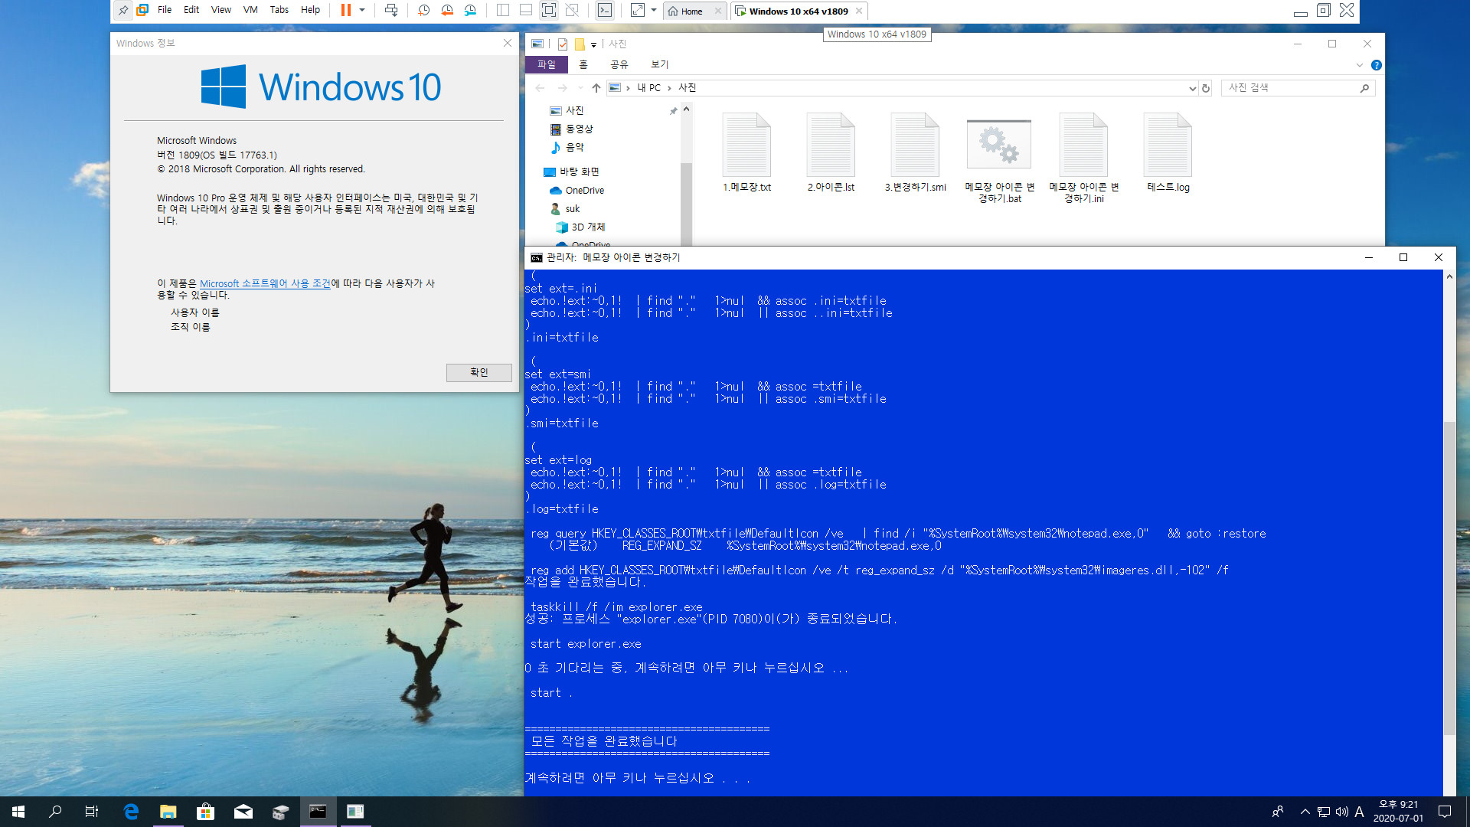The height and width of the screenshot is (827, 1470).
Task: Select the file 2.아이콘.lst
Action: (x=831, y=153)
